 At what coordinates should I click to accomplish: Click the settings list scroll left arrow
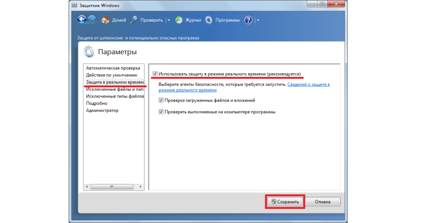(87, 187)
